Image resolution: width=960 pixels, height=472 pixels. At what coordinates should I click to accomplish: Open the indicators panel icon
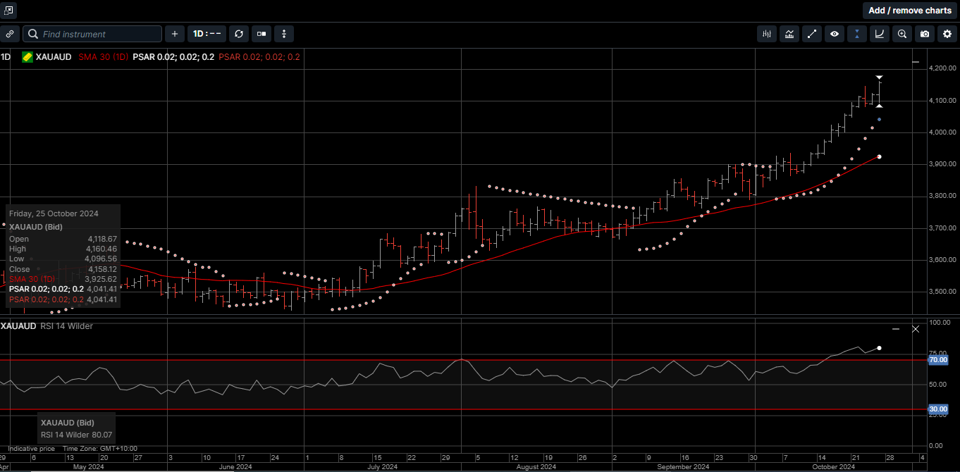766,33
